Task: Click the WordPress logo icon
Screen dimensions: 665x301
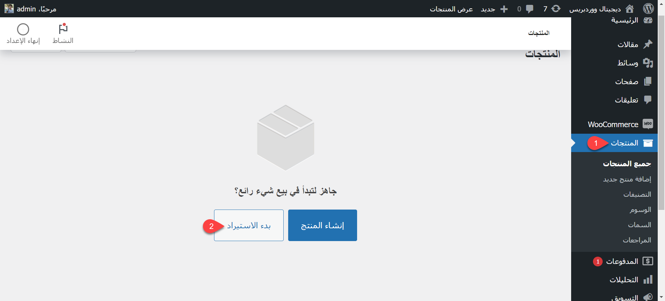Action: click(x=648, y=9)
